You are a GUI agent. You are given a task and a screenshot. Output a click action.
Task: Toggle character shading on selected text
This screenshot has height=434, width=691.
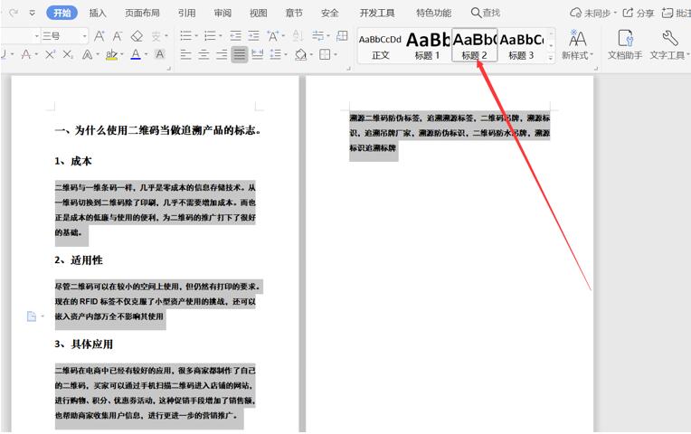click(160, 55)
